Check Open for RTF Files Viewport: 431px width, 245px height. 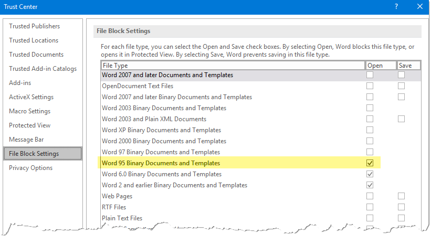(x=370, y=207)
